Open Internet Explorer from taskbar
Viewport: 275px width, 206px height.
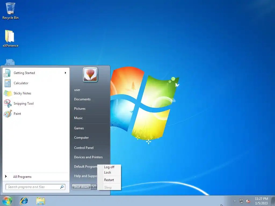click(24, 201)
